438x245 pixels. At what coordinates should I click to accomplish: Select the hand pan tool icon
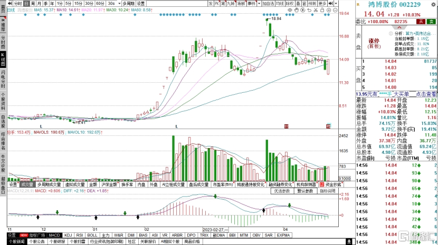coord(297,10)
